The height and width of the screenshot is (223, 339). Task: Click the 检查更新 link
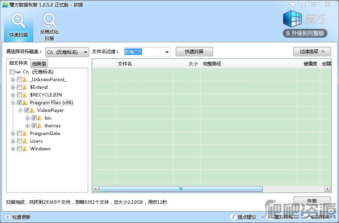21,217
